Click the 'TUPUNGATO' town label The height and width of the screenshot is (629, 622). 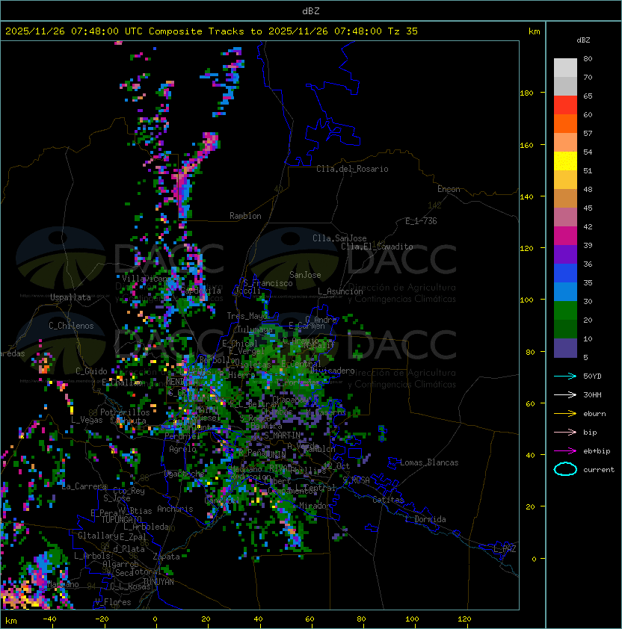121,520
